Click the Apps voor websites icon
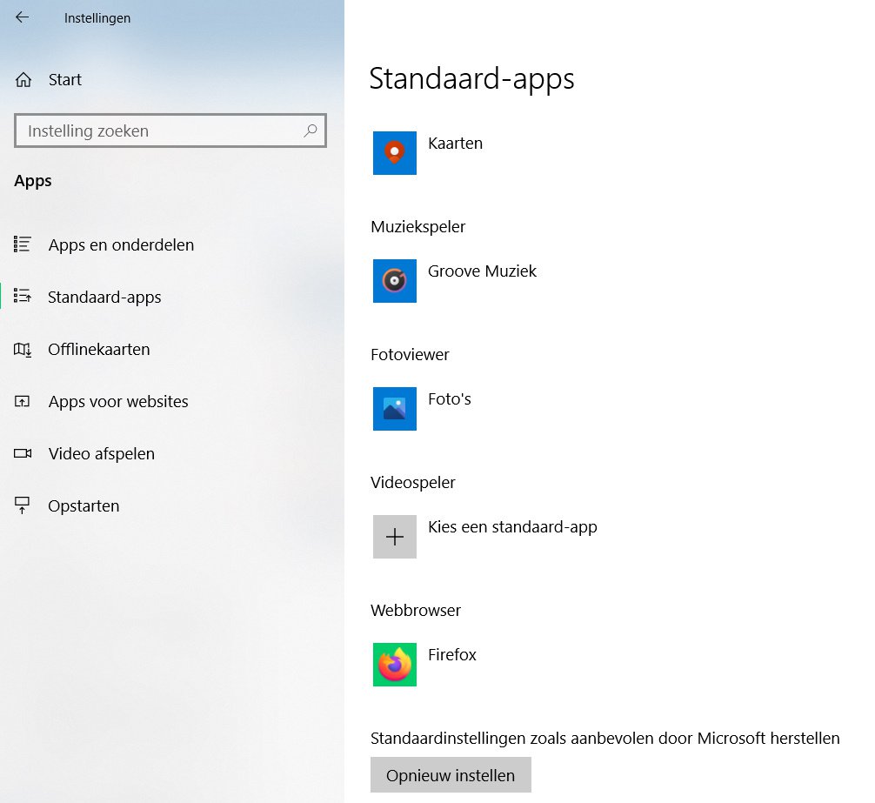875x803 pixels. [x=23, y=401]
